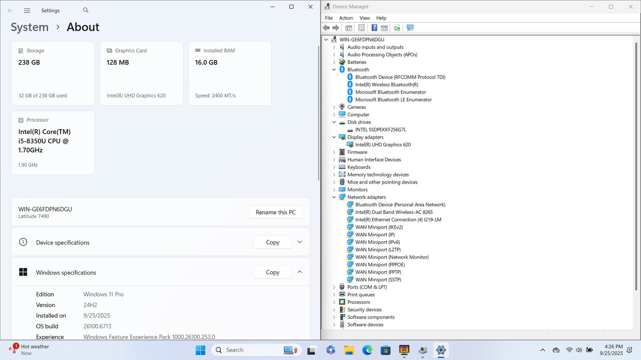Screen dimensions: 641x360
Task: Click the Settings search magnifier icon
Action: [86, 10]
